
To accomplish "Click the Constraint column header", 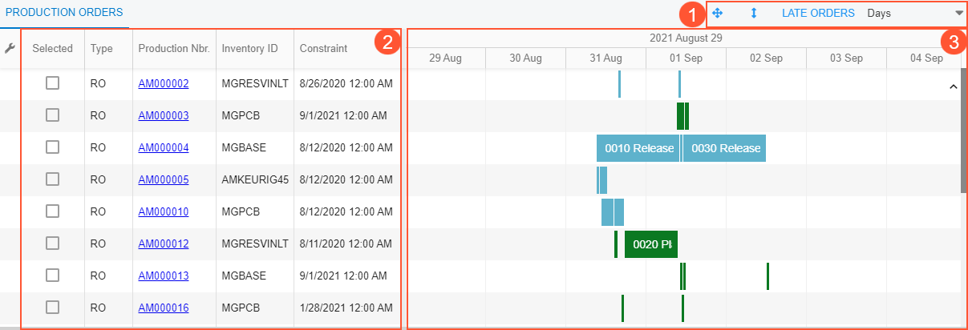I will point(323,48).
